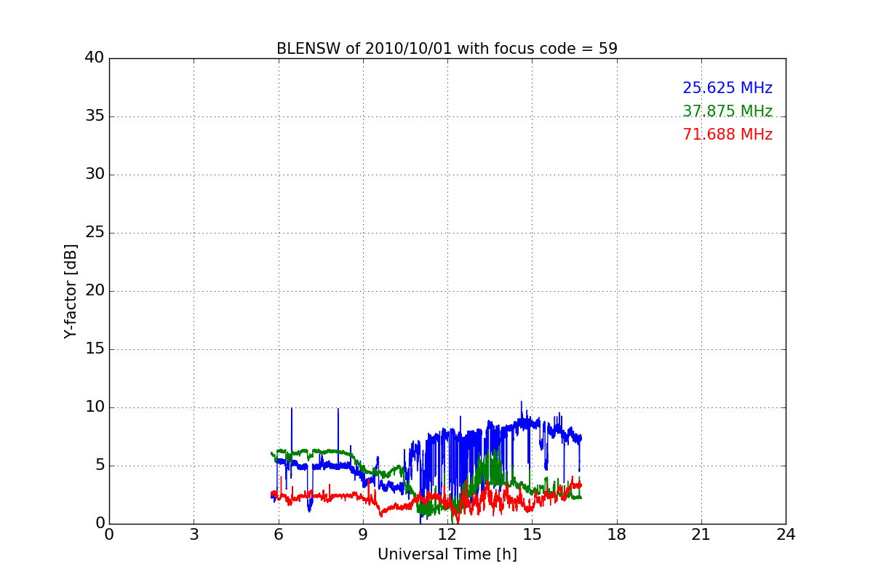Image resolution: width=873 pixels, height=582 pixels.
Task: Click the y-axis tick label '15'
Action: (95, 349)
